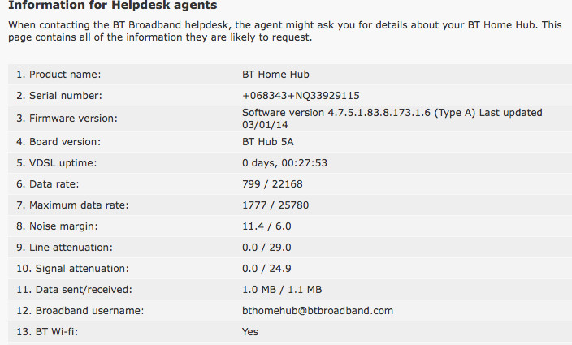Click the 'BT Hub 5A' board value
Screen dimensions: 572x345
point(268,142)
